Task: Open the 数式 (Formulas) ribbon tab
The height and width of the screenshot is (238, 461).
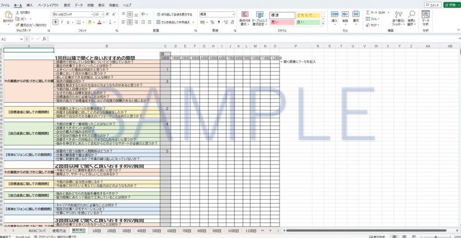Action: point(67,5)
